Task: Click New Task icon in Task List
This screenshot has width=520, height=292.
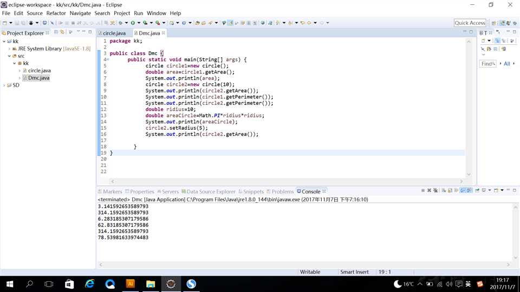Action: [483, 41]
